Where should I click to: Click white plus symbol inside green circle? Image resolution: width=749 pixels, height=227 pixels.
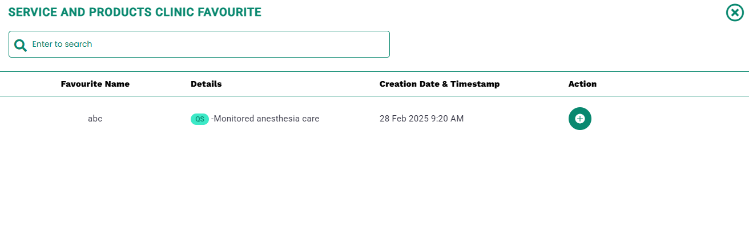580,119
